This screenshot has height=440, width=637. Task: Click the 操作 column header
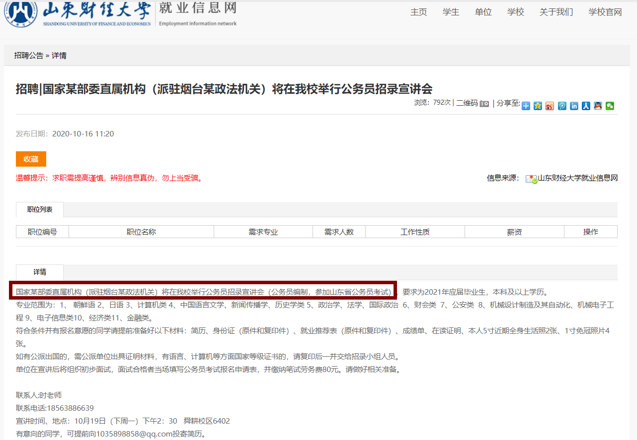[x=591, y=232]
